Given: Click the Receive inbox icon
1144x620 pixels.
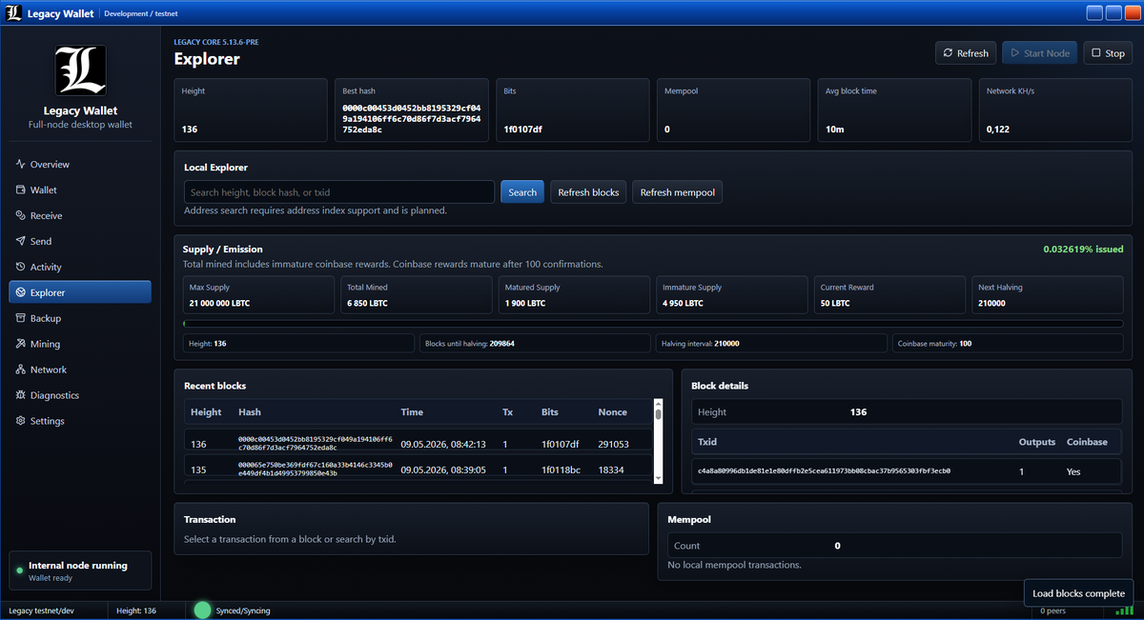Looking at the screenshot, I should click(x=21, y=216).
